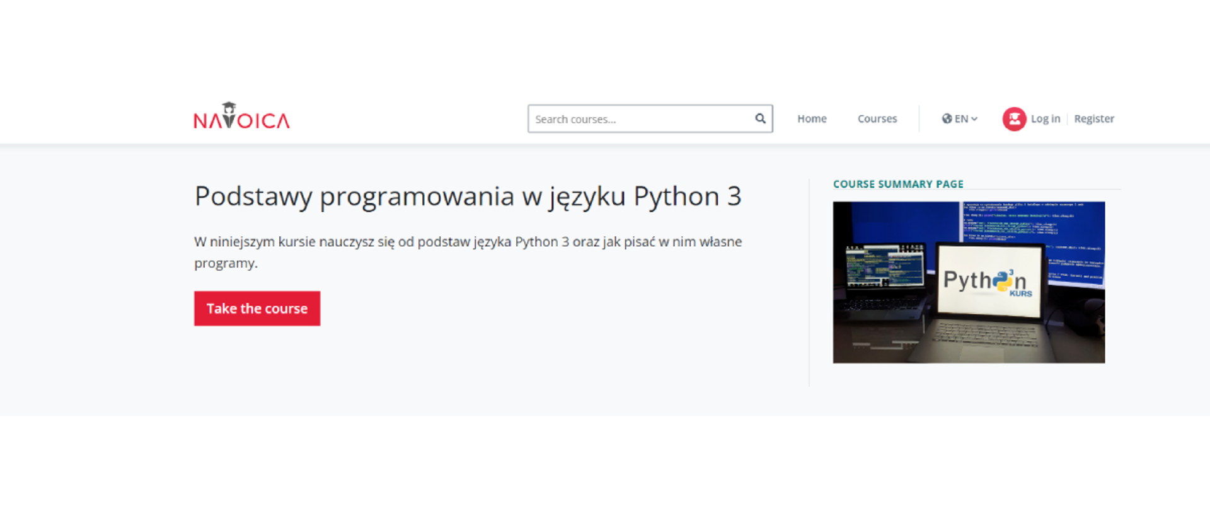
Task: Click the Log in link
Action: (x=1045, y=118)
